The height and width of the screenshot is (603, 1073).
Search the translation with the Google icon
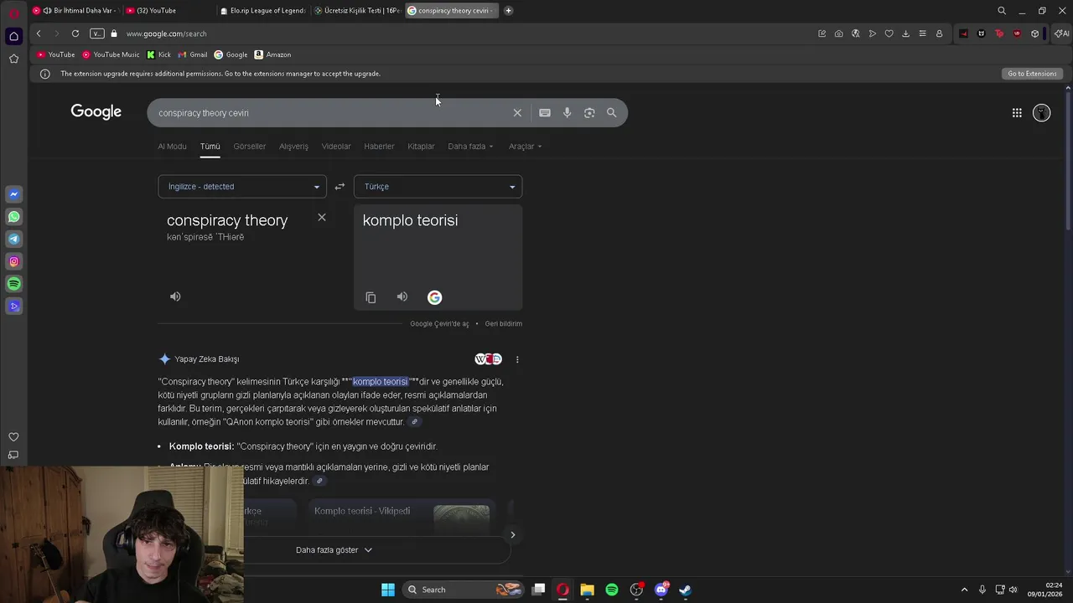tap(434, 297)
